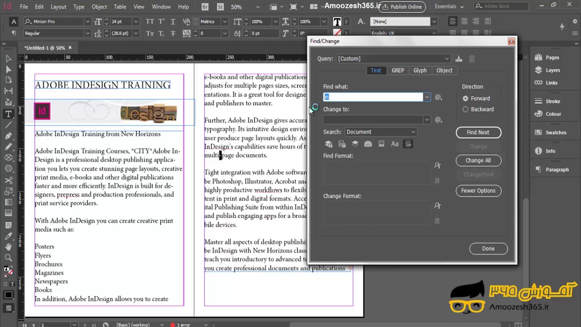Expand the Find what history dropdown
This screenshot has width=581, height=327.
[427, 97]
